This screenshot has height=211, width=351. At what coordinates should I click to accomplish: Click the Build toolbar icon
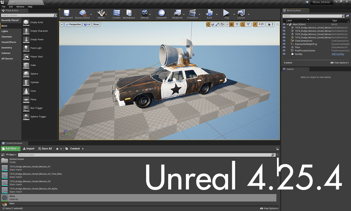tap(209, 13)
